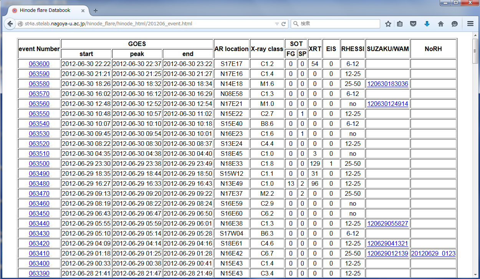Viewport: 480px width, 279px height.
Task: Click the 'NoRH' column header
Action: point(433,49)
